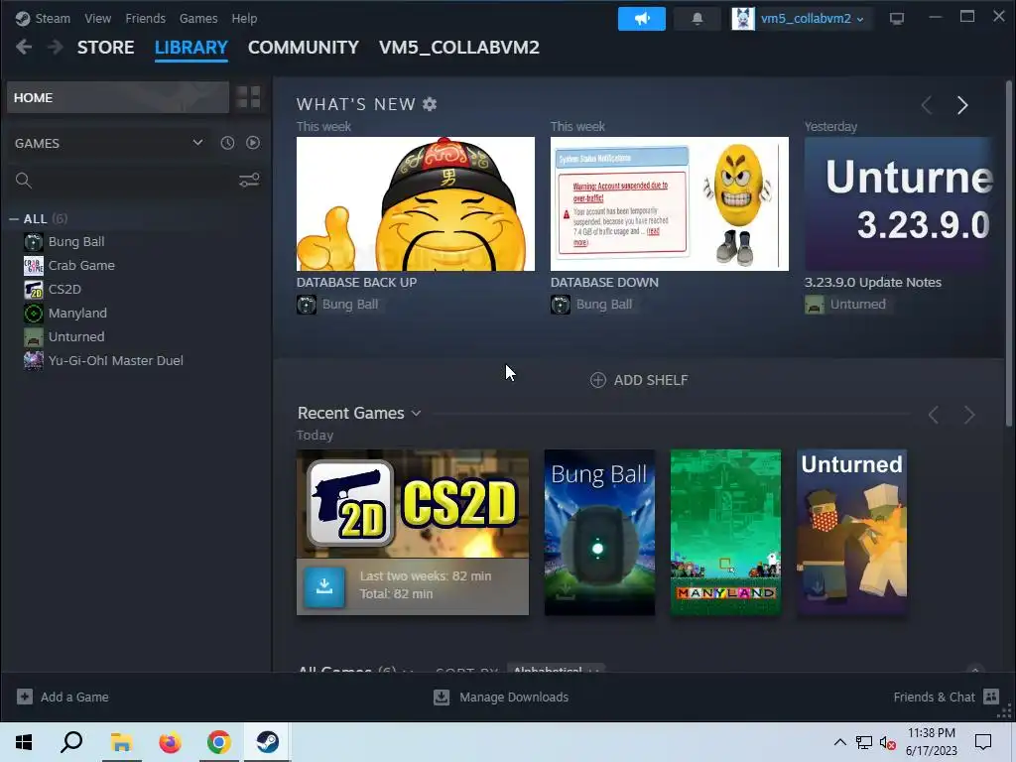Open the Games menu

198,18
